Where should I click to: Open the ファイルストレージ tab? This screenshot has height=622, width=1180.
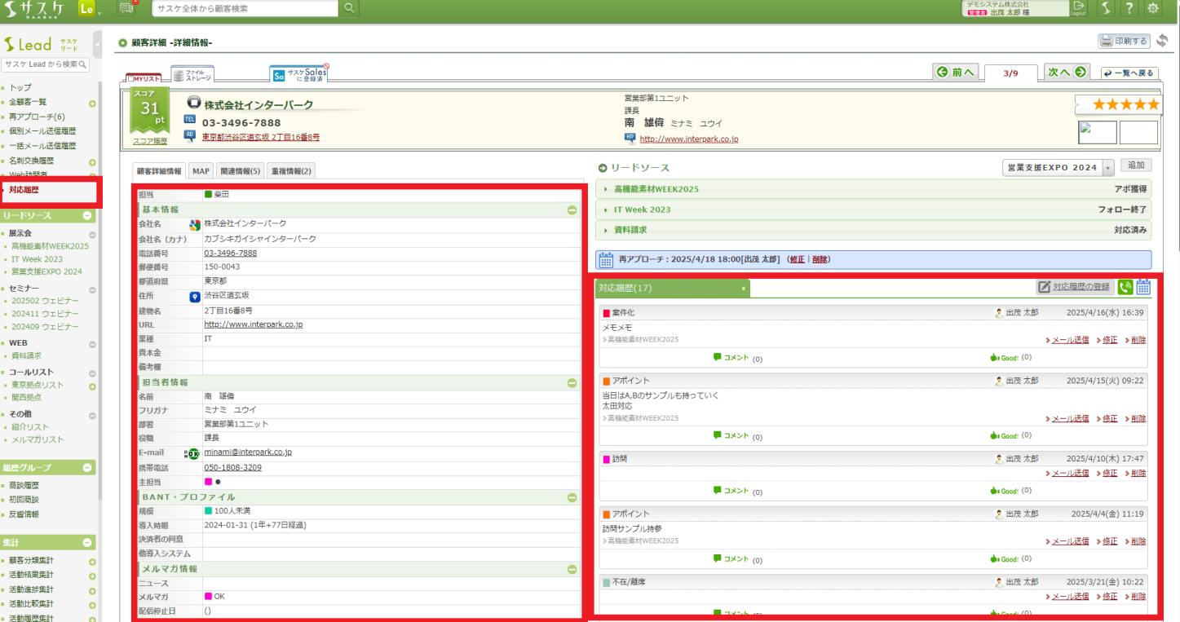[x=192, y=74]
